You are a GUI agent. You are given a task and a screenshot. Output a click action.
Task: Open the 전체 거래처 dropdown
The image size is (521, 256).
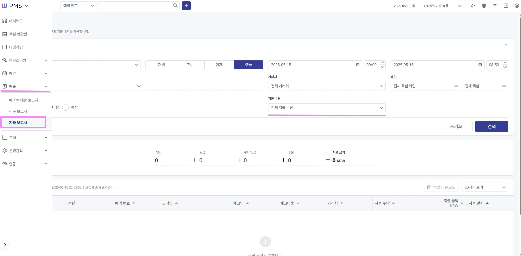point(327,86)
